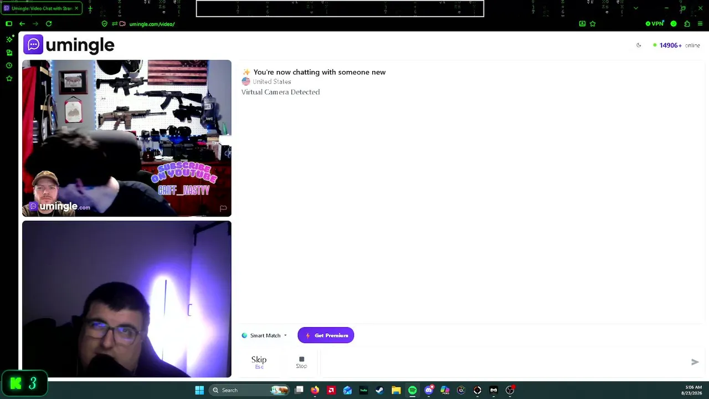709x399 pixels.
Task: Open Steam from the taskbar
Action: pos(379,390)
